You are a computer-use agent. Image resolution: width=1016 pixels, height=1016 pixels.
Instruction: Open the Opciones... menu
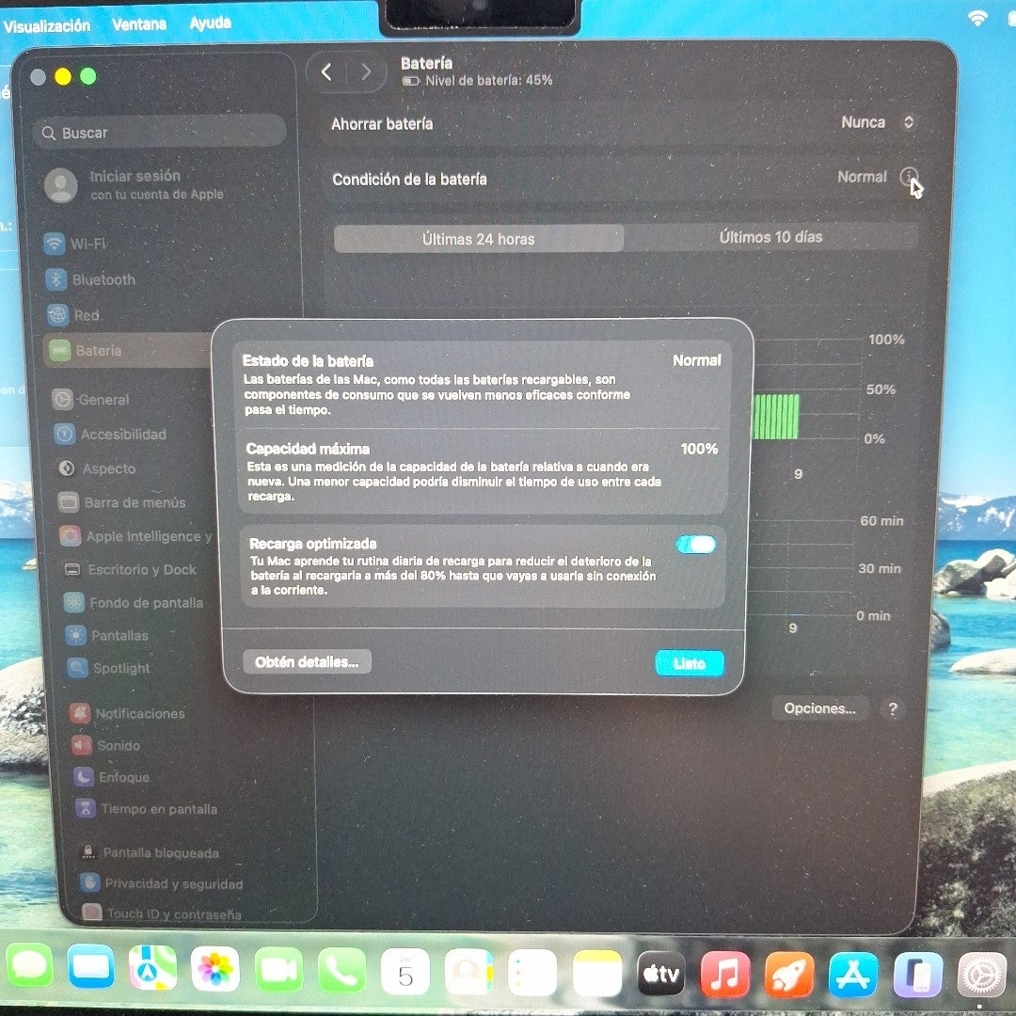tap(818, 708)
